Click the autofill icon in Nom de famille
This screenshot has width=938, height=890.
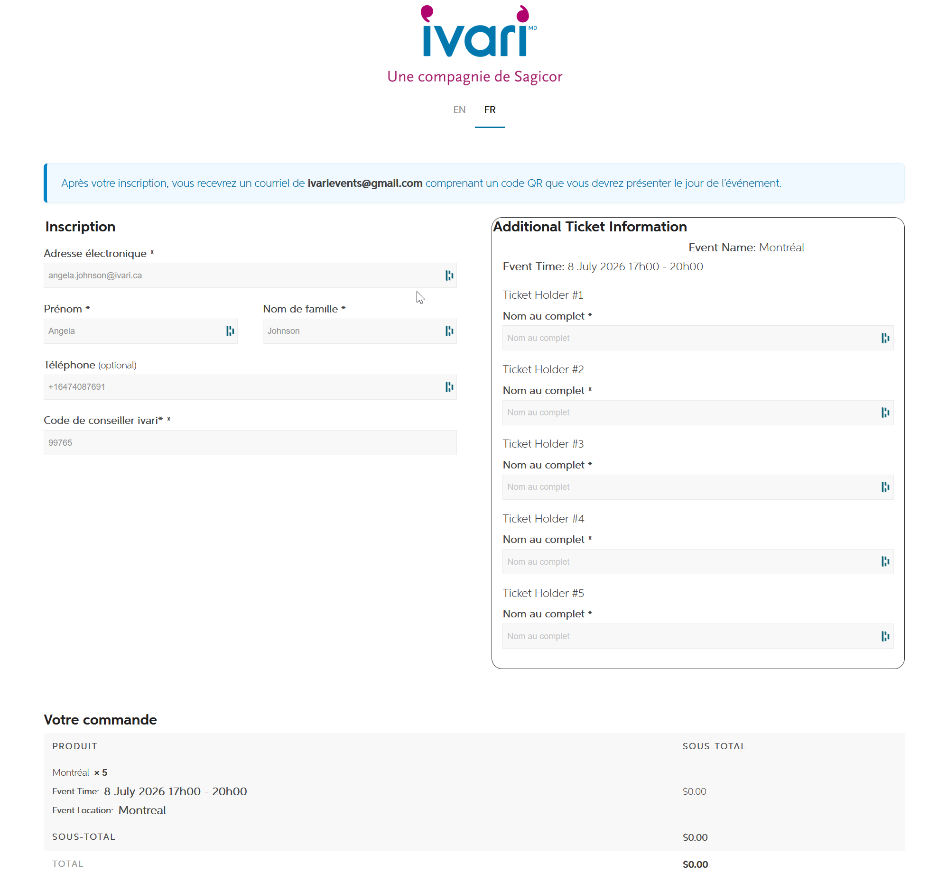click(x=448, y=331)
